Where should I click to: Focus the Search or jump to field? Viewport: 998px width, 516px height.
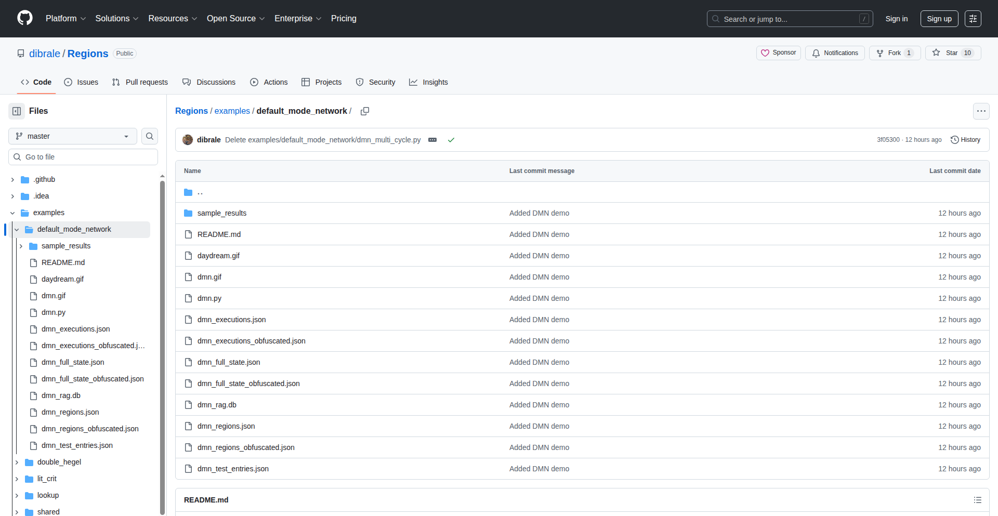pyautogui.click(x=790, y=19)
